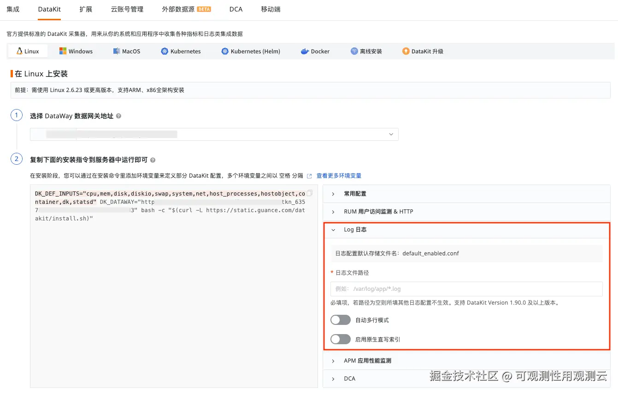Click the DataKit 升级 orange icon
The height and width of the screenshot is (393, 618).
point(406,51)
